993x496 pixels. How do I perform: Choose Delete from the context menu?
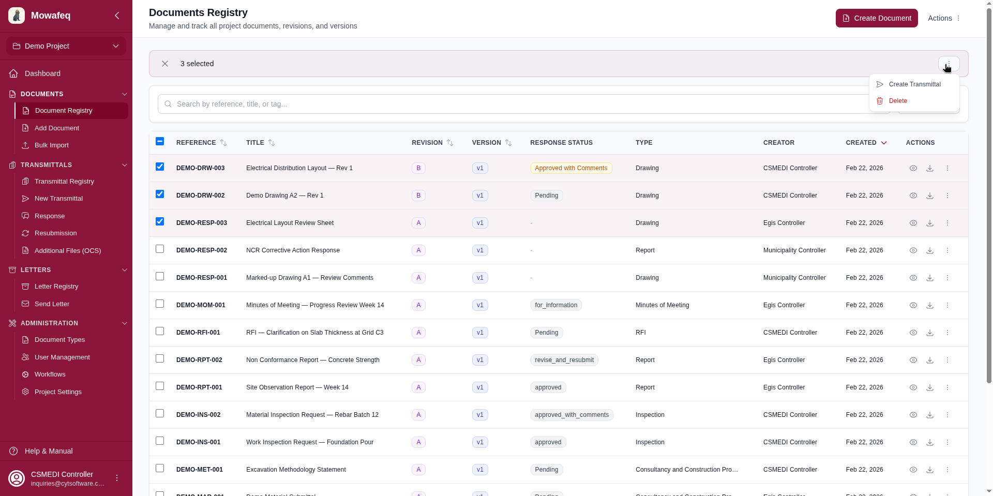[x=898, y=100]
